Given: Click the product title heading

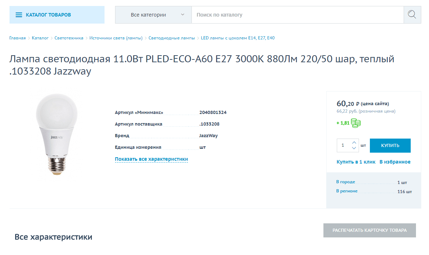Looking at the screenshot, I should (202, 65).
